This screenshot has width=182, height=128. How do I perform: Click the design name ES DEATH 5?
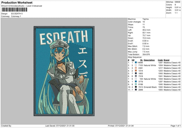coord(17,14)
